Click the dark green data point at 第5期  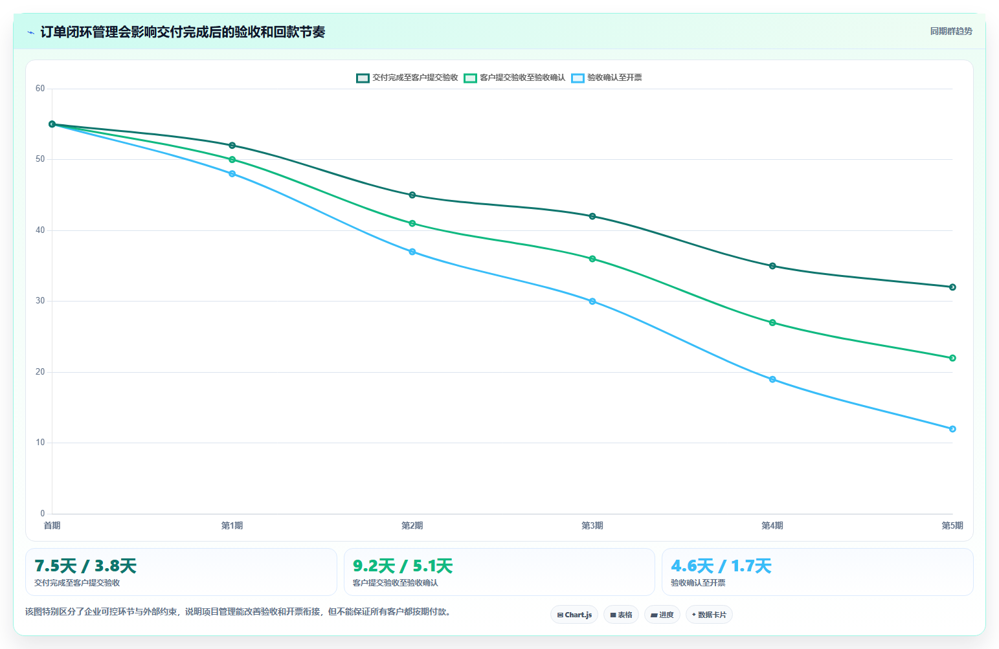click(x=952, y=287)
